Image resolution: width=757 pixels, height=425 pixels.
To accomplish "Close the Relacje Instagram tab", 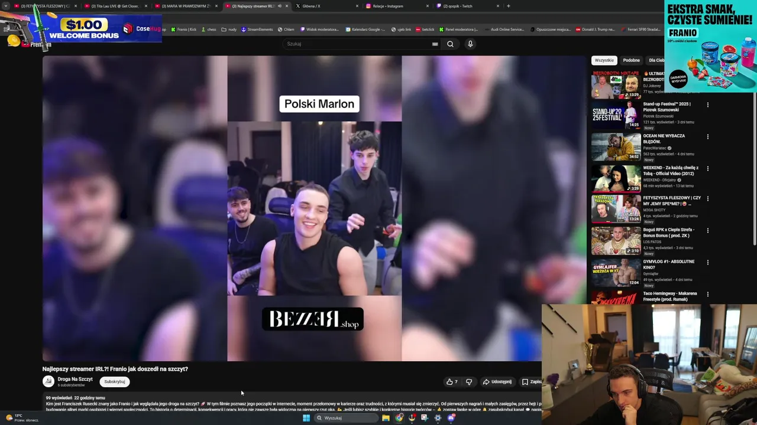I will (x=428, y=6).
